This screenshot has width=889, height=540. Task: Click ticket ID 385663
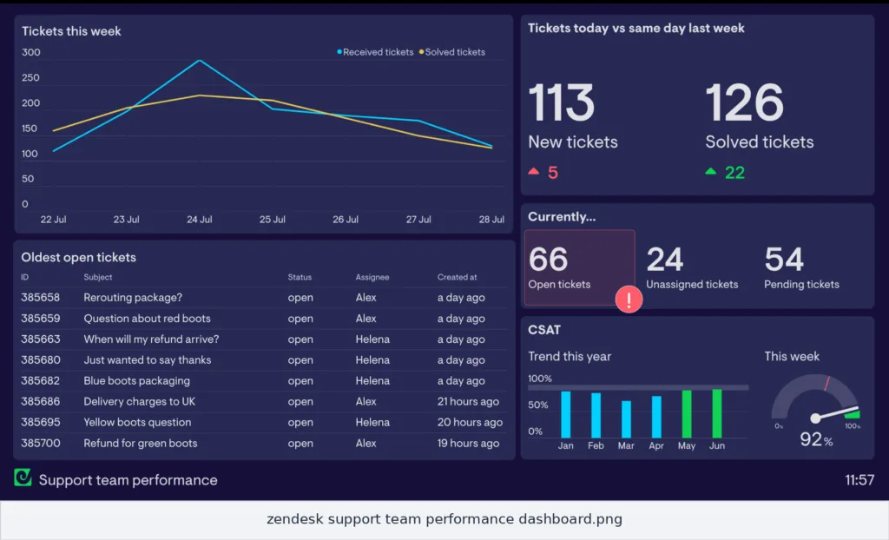pyautogui.click(x=40, y=339)
